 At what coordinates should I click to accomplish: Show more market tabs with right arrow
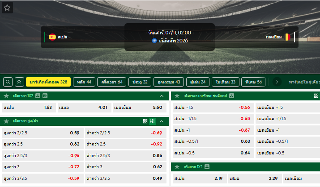tap(277, 82)
